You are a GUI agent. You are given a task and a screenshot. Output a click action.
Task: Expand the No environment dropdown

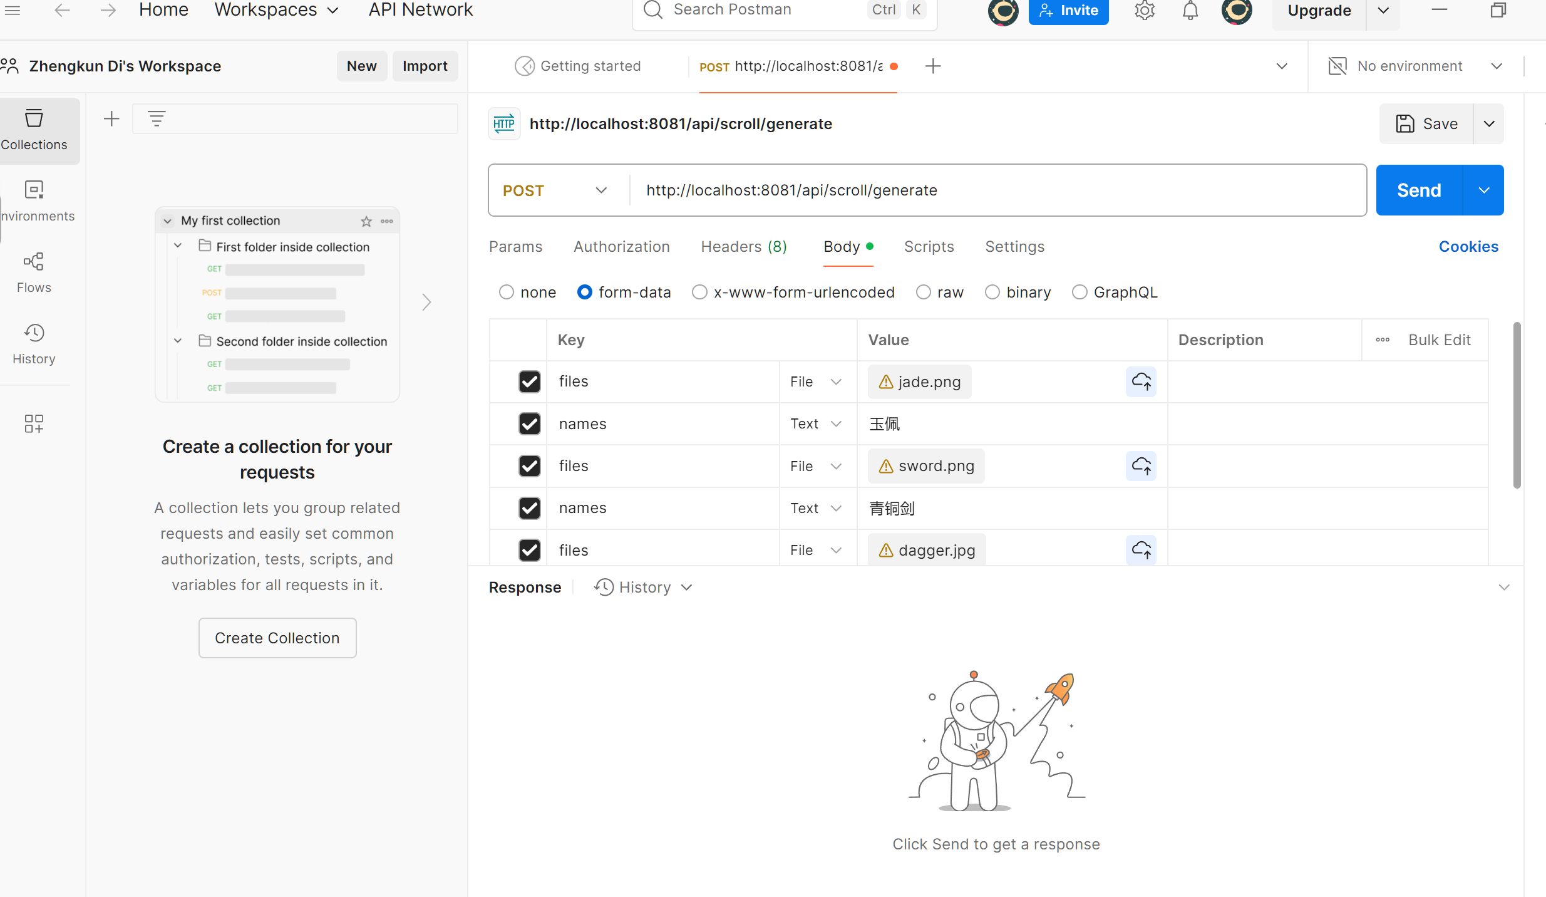point(1497,66)
